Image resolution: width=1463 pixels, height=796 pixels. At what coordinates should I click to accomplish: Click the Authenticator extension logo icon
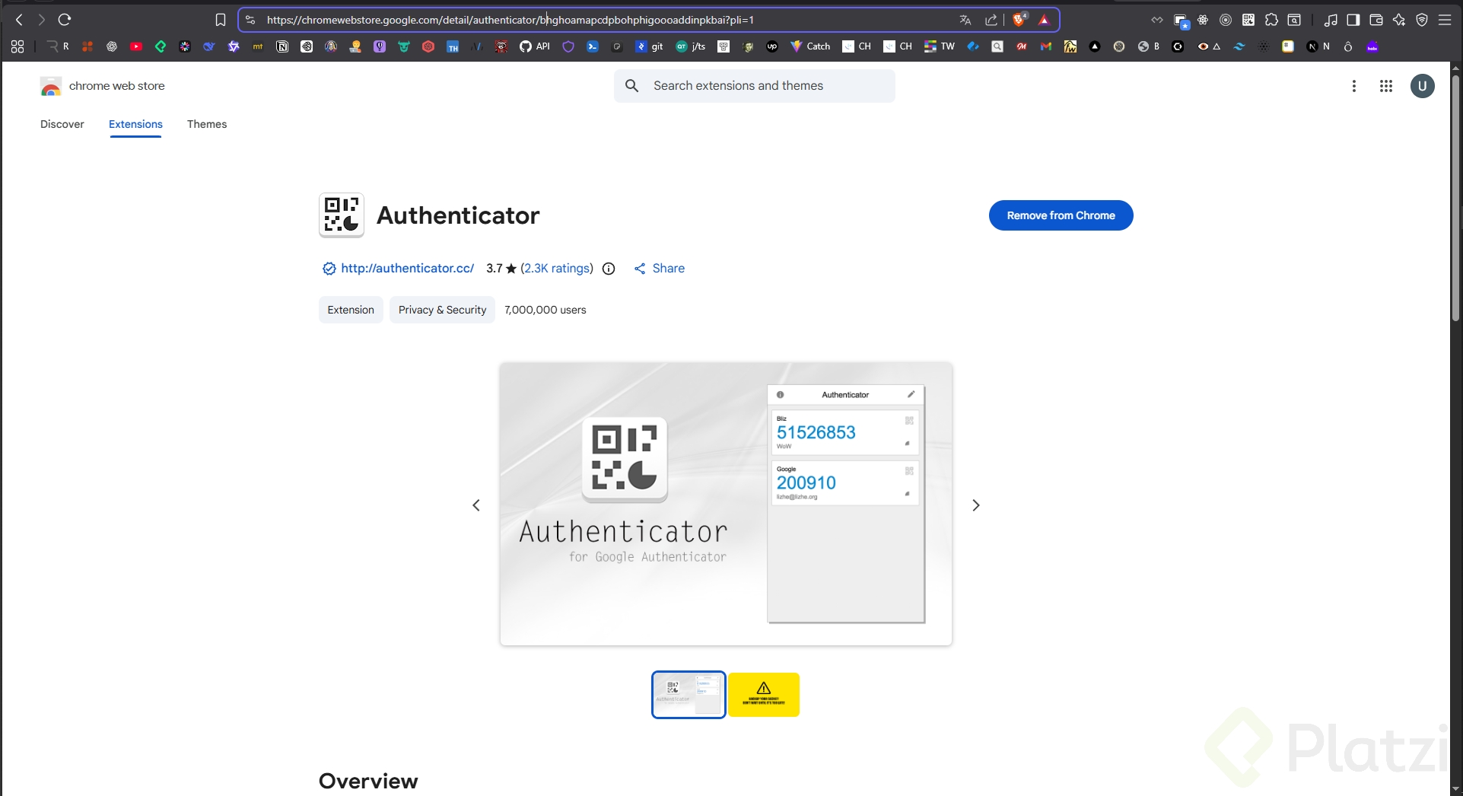tap(341, 215)
